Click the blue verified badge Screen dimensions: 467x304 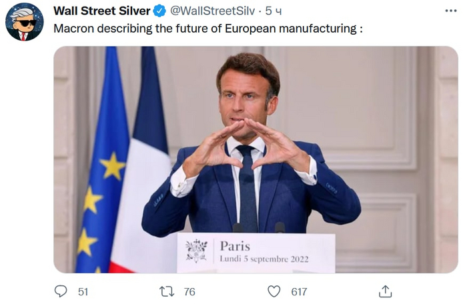(x=159, y=11)
